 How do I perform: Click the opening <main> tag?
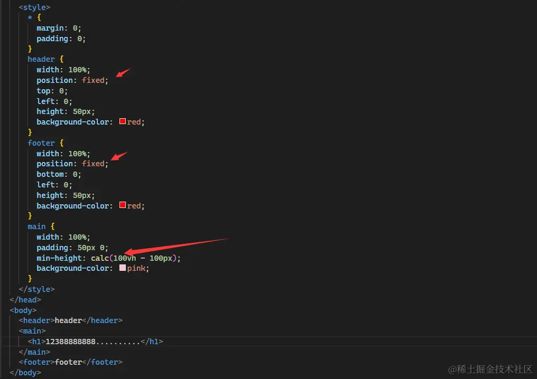pos(32,331)
